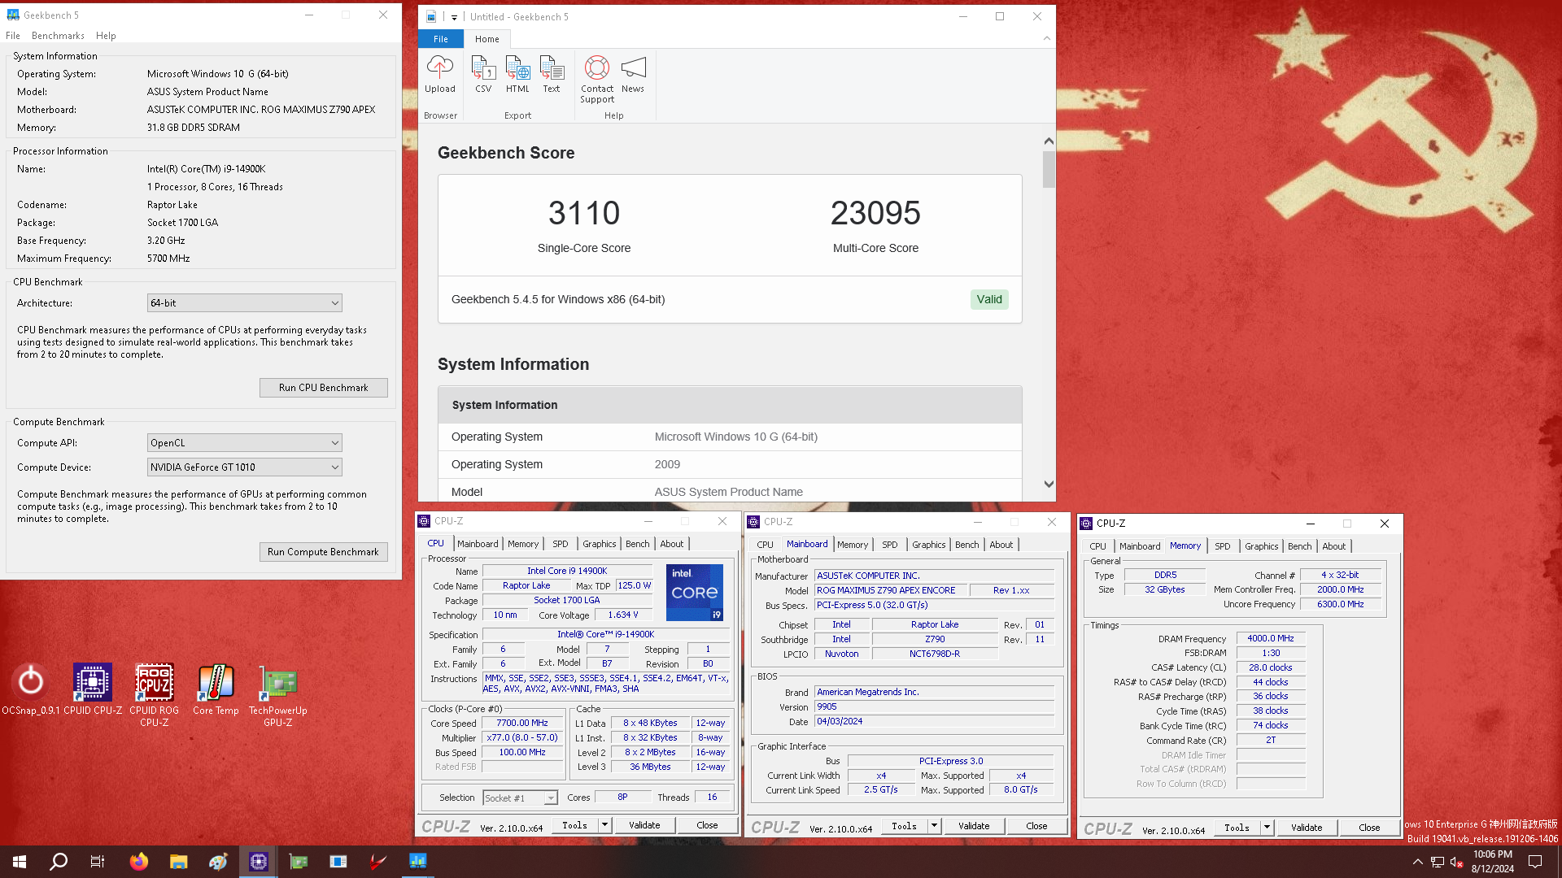Open CPUID CPU-Z desktop shortcut

pyautogui.click(x=93, y=689)
